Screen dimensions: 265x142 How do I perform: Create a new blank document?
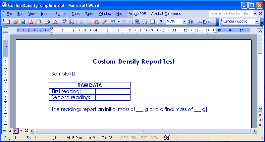tap(8, 22)
